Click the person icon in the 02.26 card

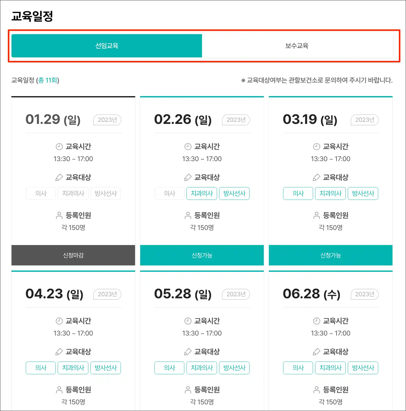point(188,215)
